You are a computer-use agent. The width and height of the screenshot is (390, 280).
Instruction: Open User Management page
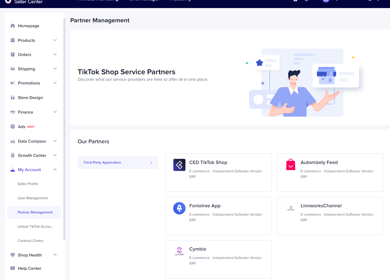(x=33, y=198)
